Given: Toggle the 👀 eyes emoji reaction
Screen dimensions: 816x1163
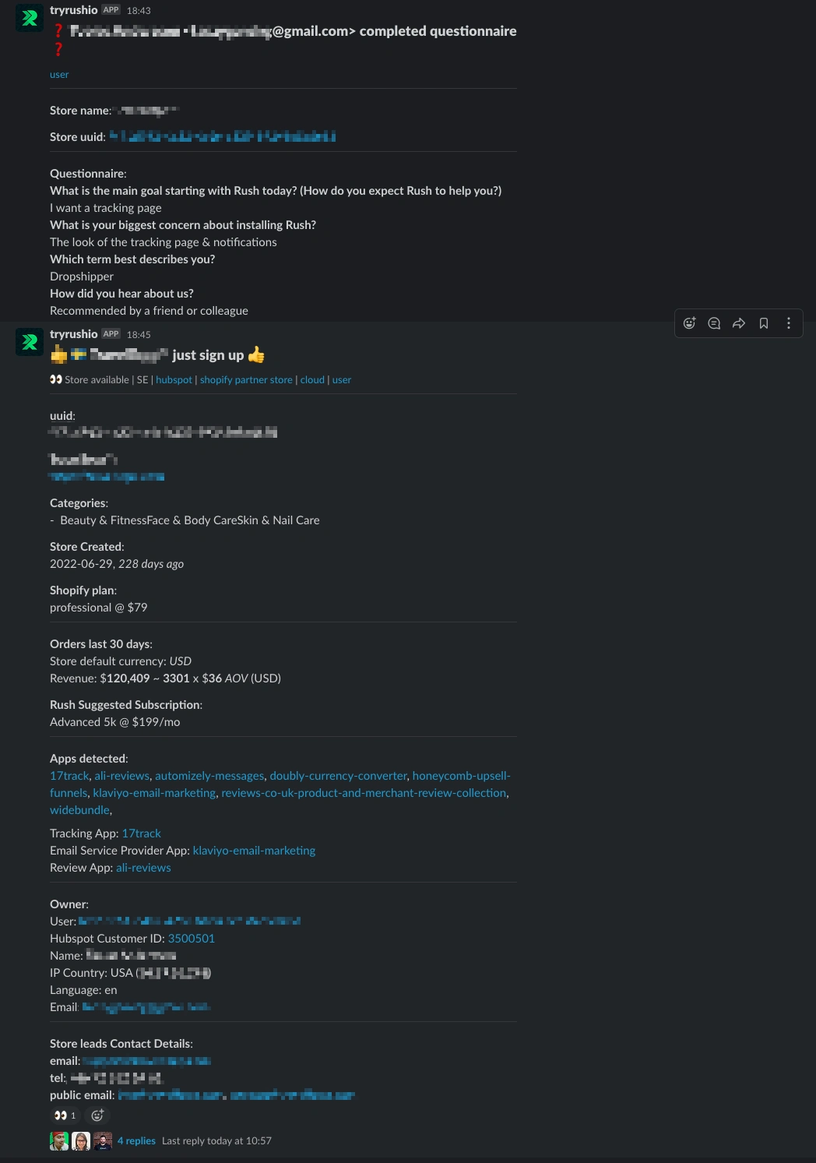Looking at the screenshot, I should (64, 1115).
